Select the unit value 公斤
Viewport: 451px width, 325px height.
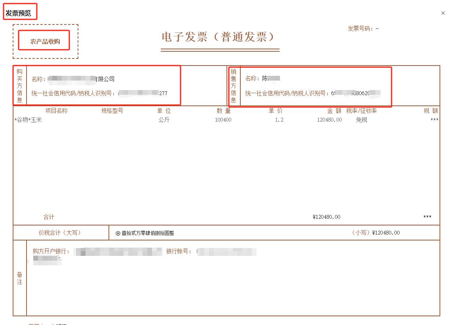164,120
